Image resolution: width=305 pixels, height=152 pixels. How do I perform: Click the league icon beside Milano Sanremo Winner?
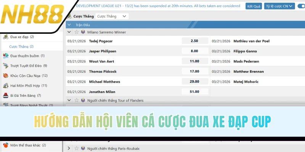83,32
